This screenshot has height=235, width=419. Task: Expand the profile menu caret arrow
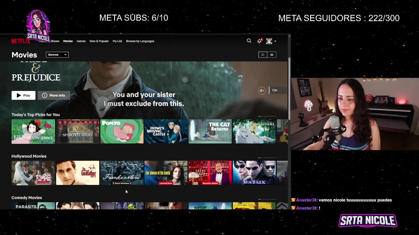pyautogui.click(x=275, y=41)
